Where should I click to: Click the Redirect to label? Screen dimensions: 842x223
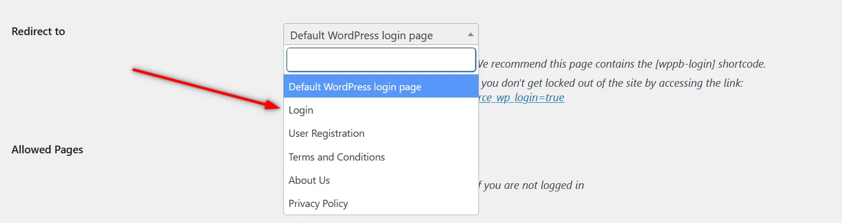[x=38, y=31]
